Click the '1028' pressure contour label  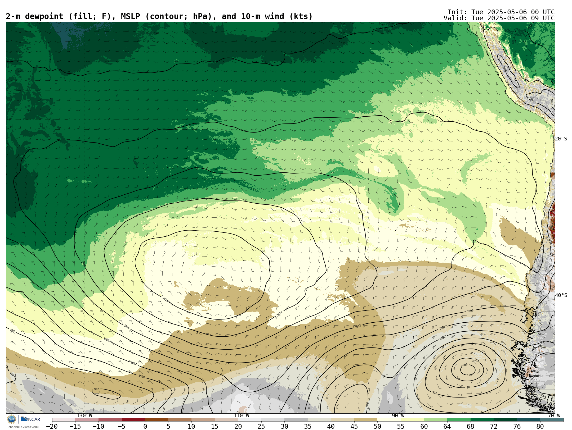click(x=165, y=299)
